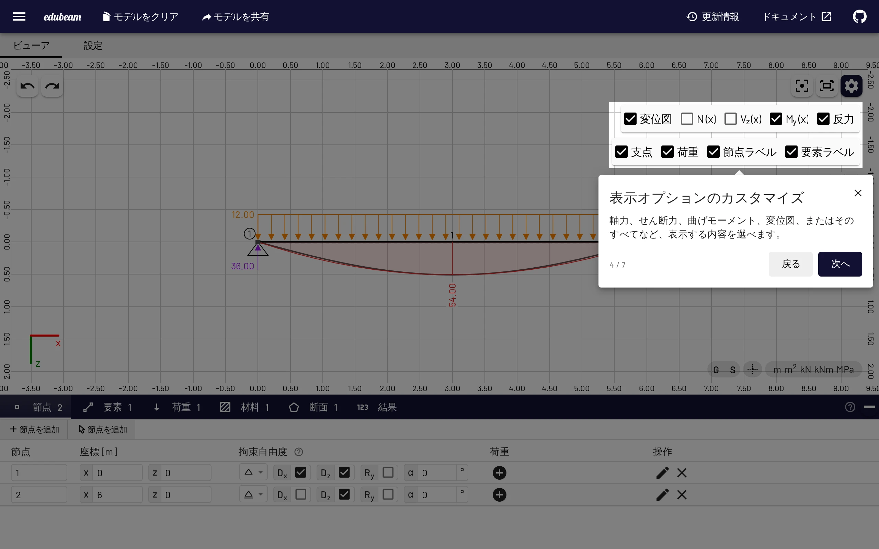Click the redo arrow button
Screen dimensions: 879x549
coord(52,86)
